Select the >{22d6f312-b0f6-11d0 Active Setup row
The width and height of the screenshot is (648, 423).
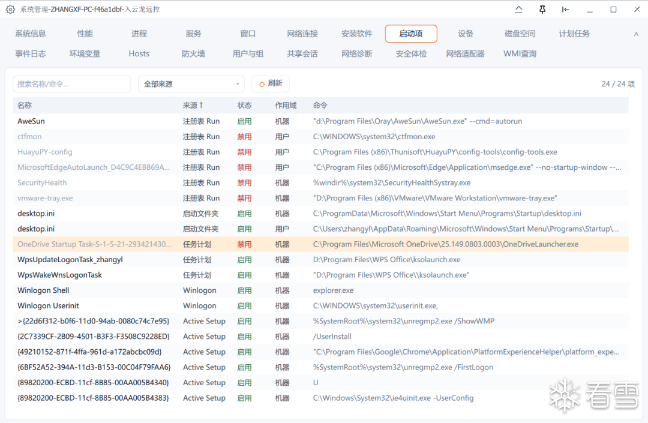[x=320, y=321]
